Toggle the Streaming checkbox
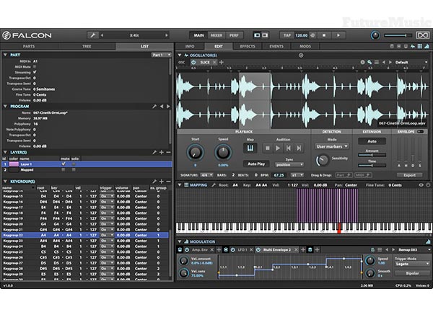 (35, 72)
